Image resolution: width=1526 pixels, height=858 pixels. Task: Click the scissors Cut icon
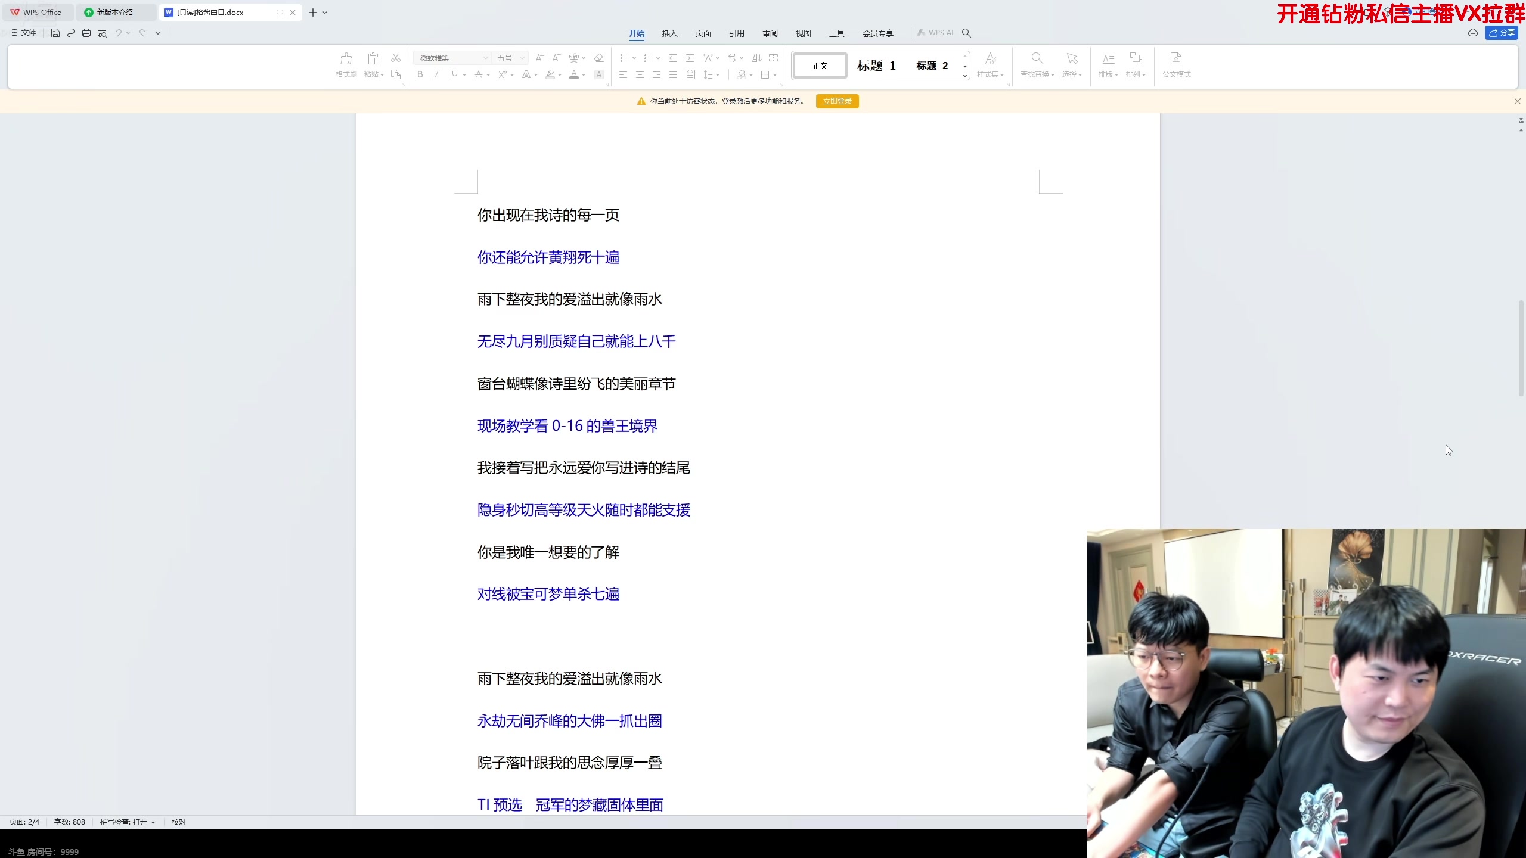point(395,58)
